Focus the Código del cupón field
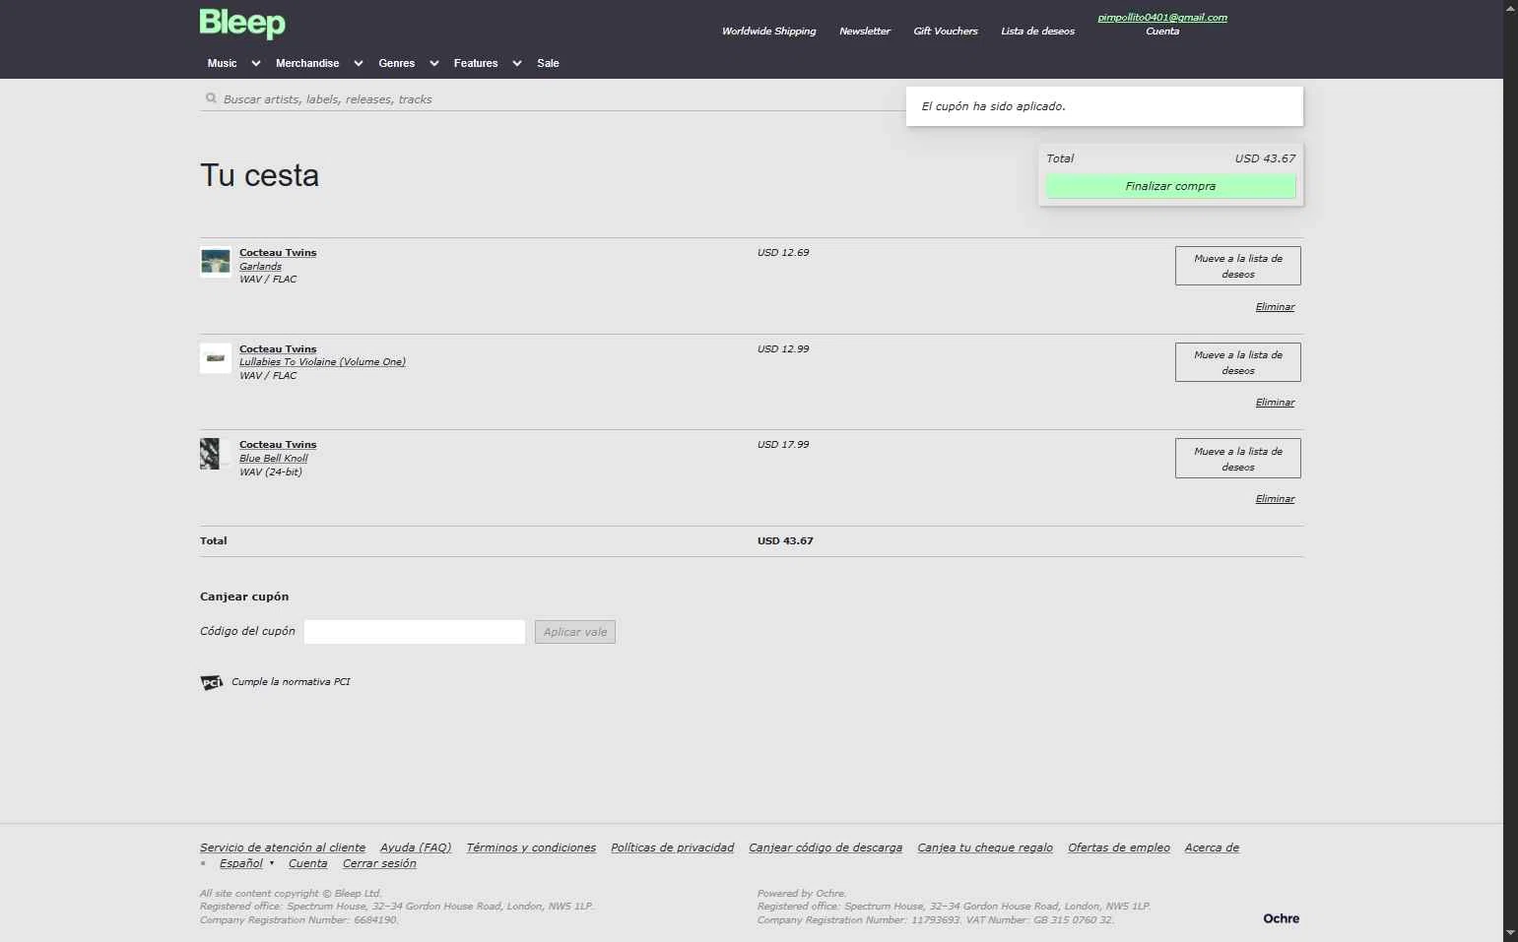 point(415,632)
